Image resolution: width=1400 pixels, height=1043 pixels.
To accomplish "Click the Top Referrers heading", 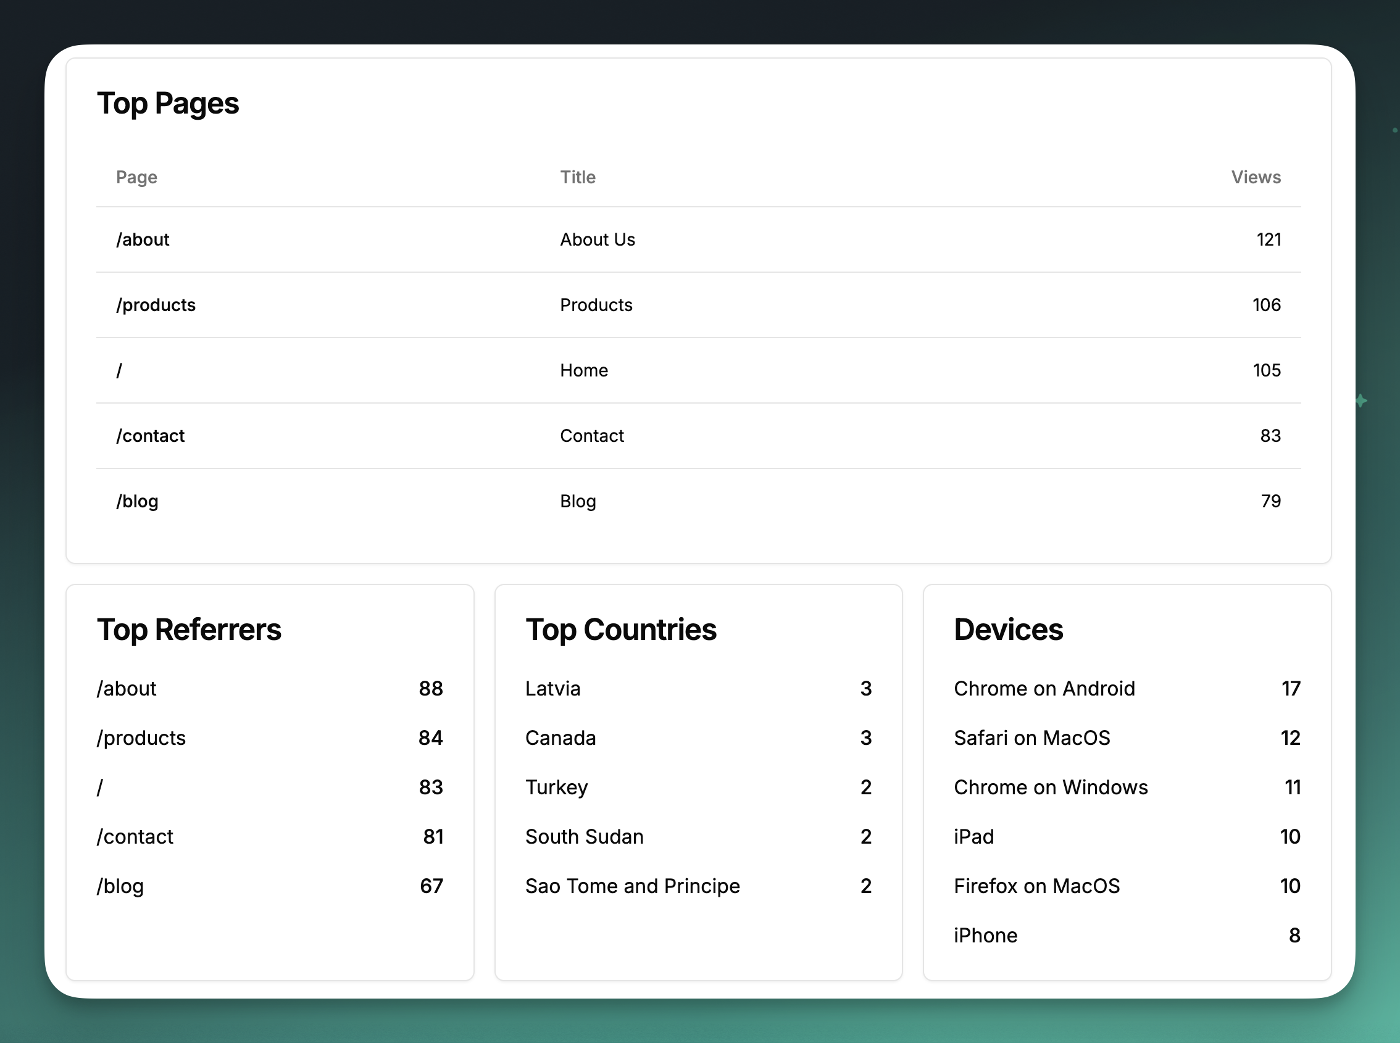I will pyautogui.click(x=189, y=630).
